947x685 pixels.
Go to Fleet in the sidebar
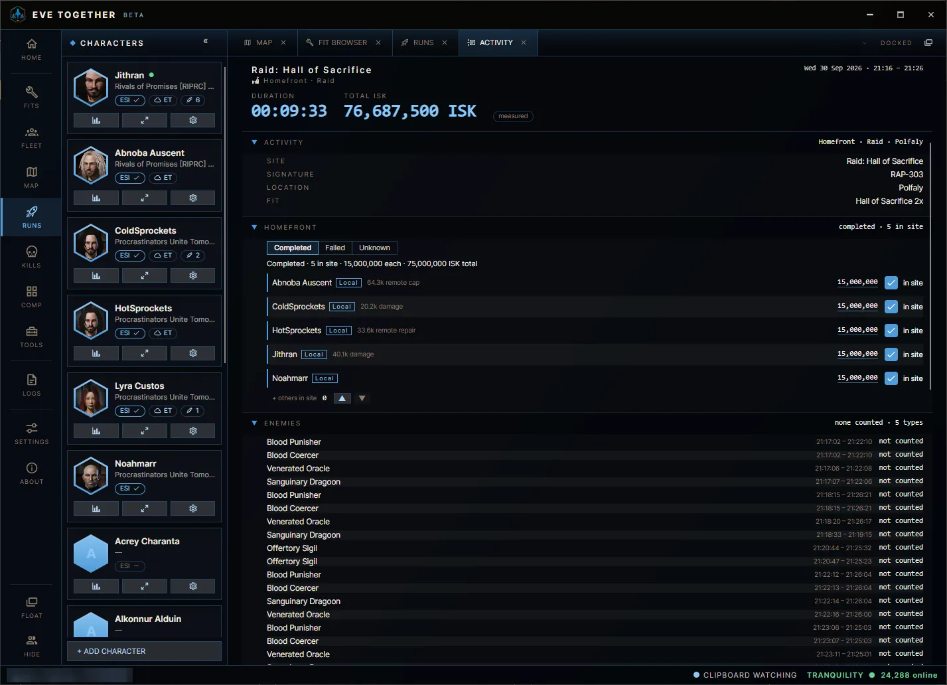click(31, 137)
